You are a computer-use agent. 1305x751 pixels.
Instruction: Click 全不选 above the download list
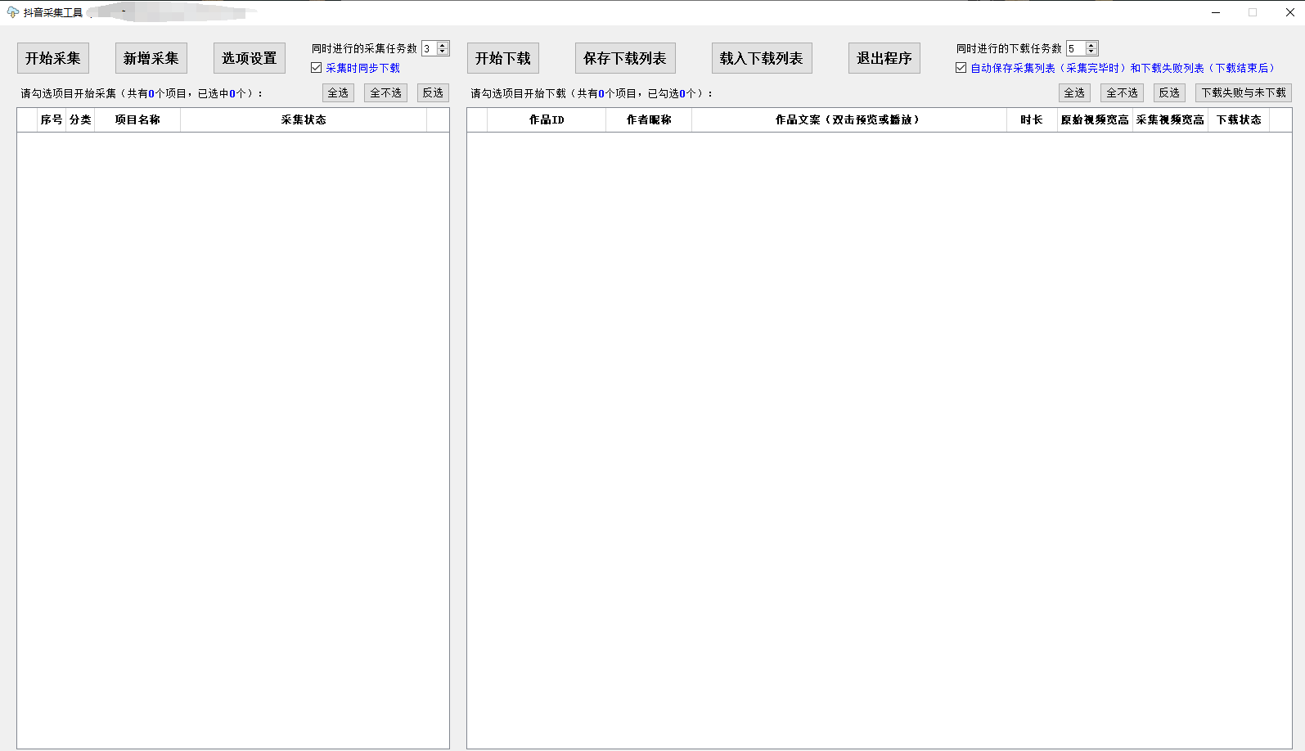[1122, 93]
